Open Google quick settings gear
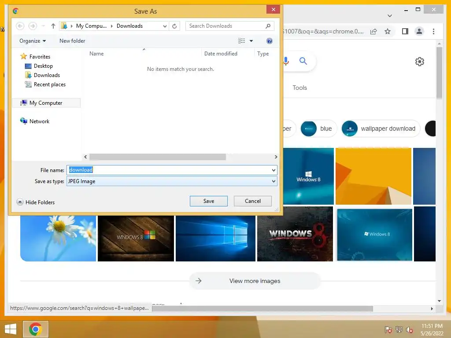The image size is (451, 338). (x=419, y=62)
